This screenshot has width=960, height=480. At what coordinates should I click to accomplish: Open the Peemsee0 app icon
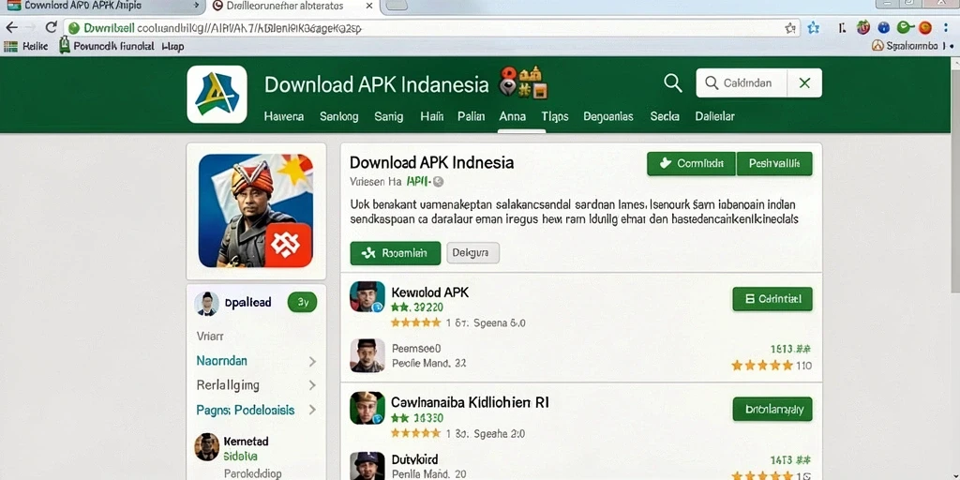(x=367, y=355)
